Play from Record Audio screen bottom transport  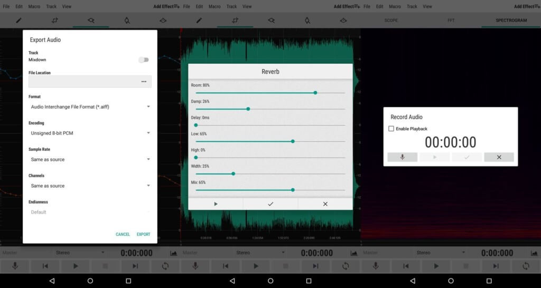[x=436, y=266]
